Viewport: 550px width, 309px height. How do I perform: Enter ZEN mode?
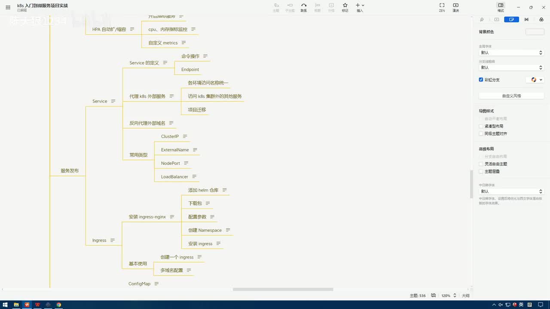[x=442, y=7]
